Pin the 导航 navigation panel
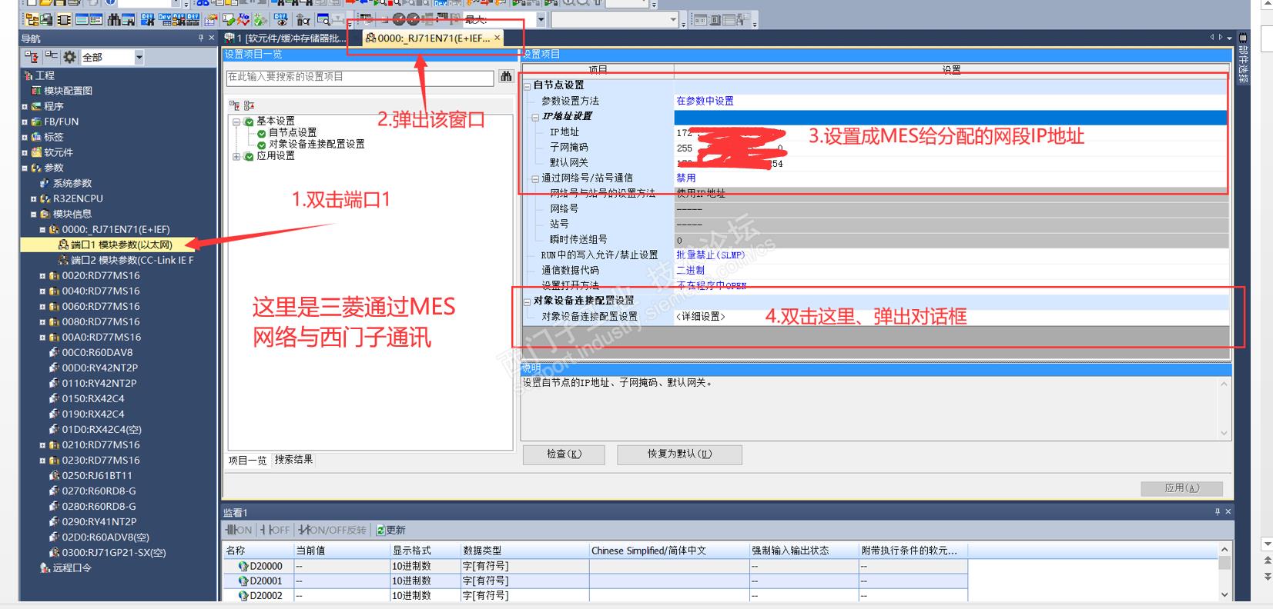The image size is (1273, 609). 201,38
